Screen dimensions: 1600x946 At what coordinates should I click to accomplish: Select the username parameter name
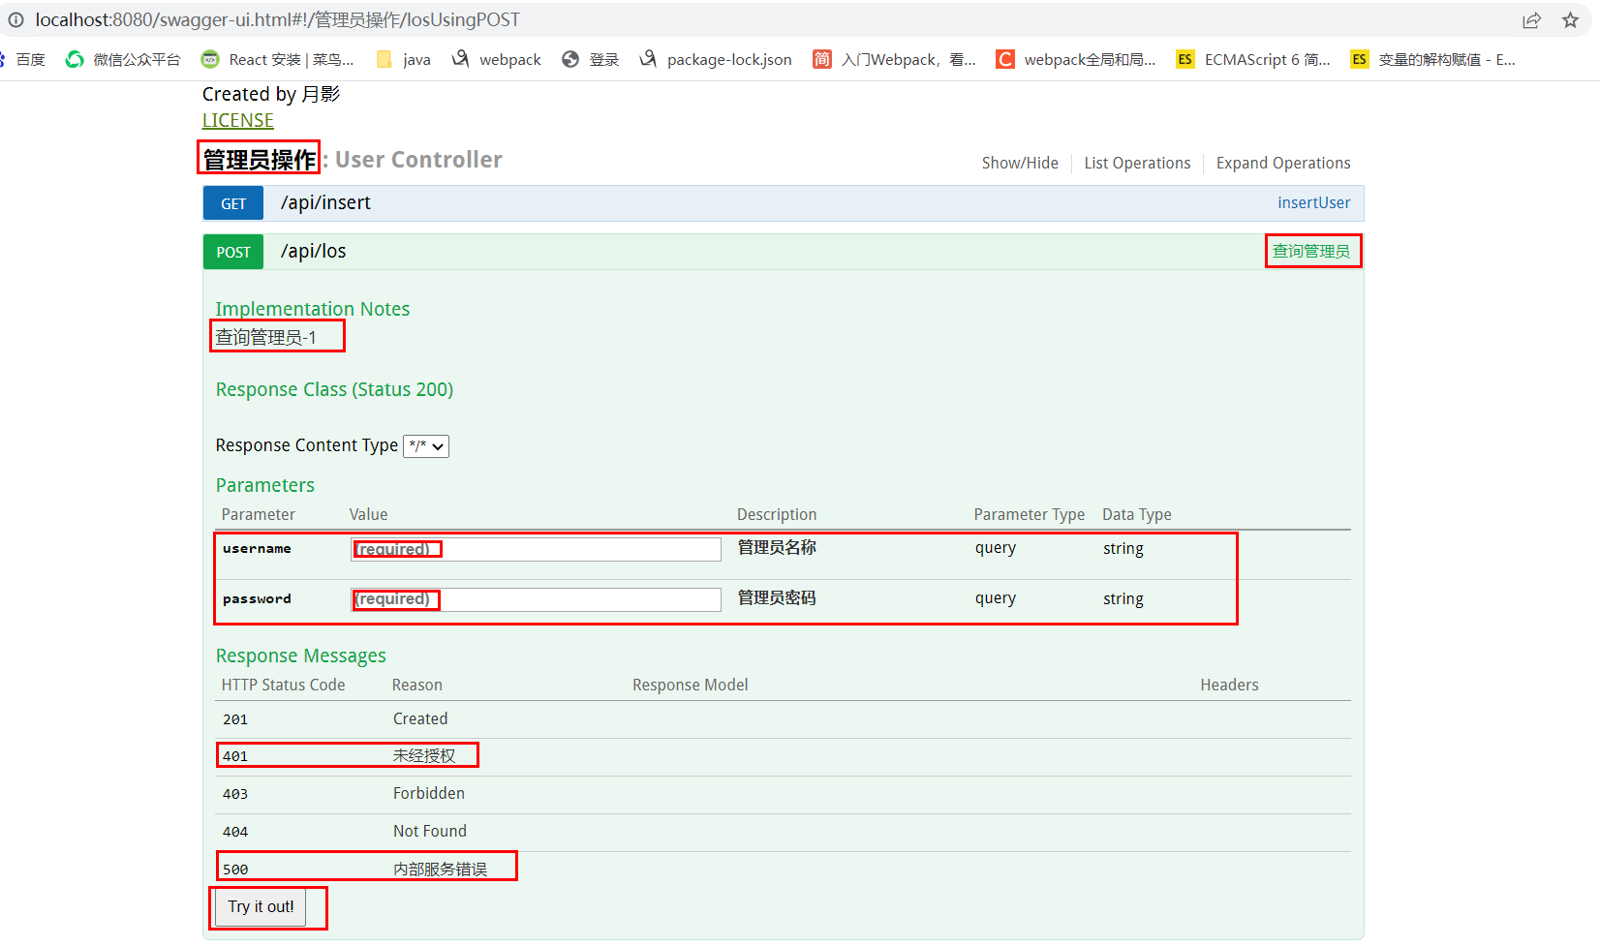coord(257,549)
